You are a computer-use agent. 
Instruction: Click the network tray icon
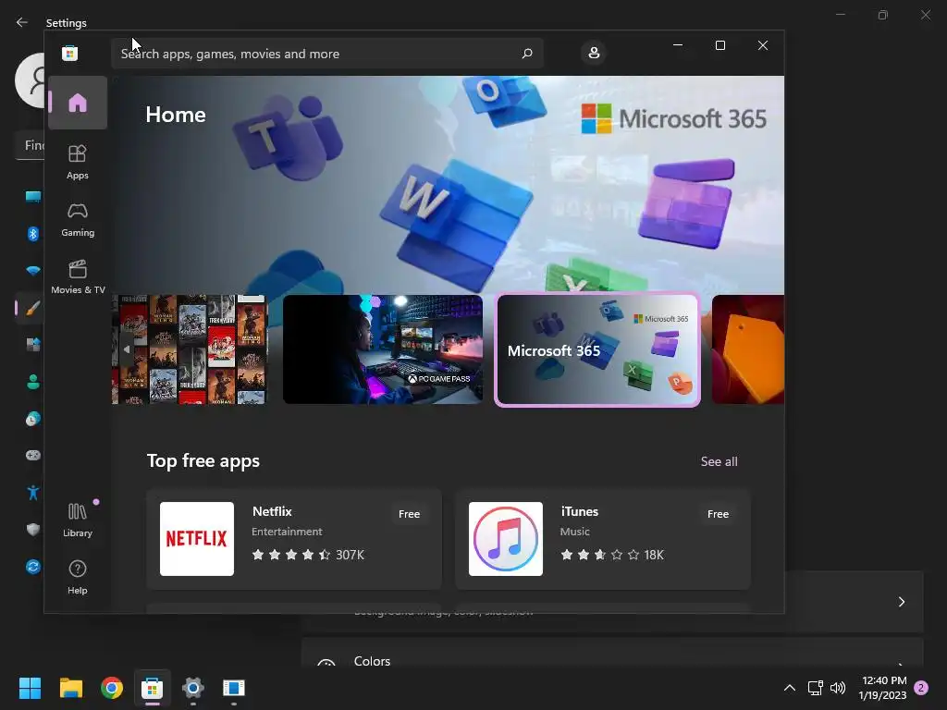(x=816, y=688)
